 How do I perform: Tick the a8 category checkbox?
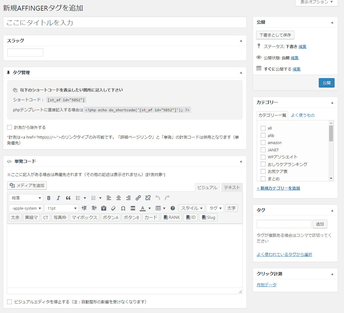[x=263, y=128]
